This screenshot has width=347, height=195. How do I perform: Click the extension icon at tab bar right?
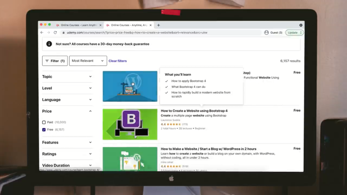(301, 25)
